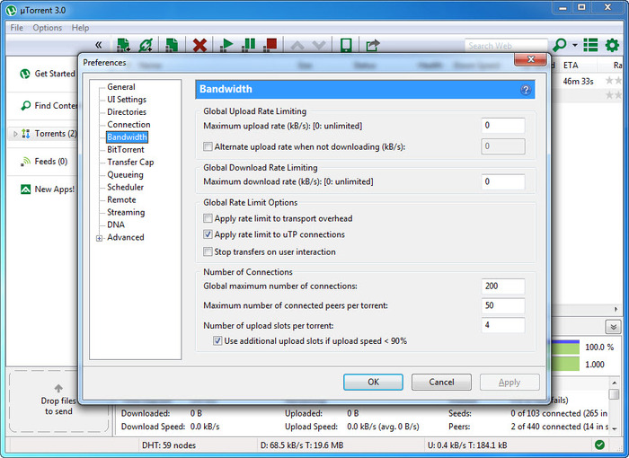The width and height of the screenshot is (629, 458).
Task: Click the green Start torrent icon
Action: tap(226, 45)
